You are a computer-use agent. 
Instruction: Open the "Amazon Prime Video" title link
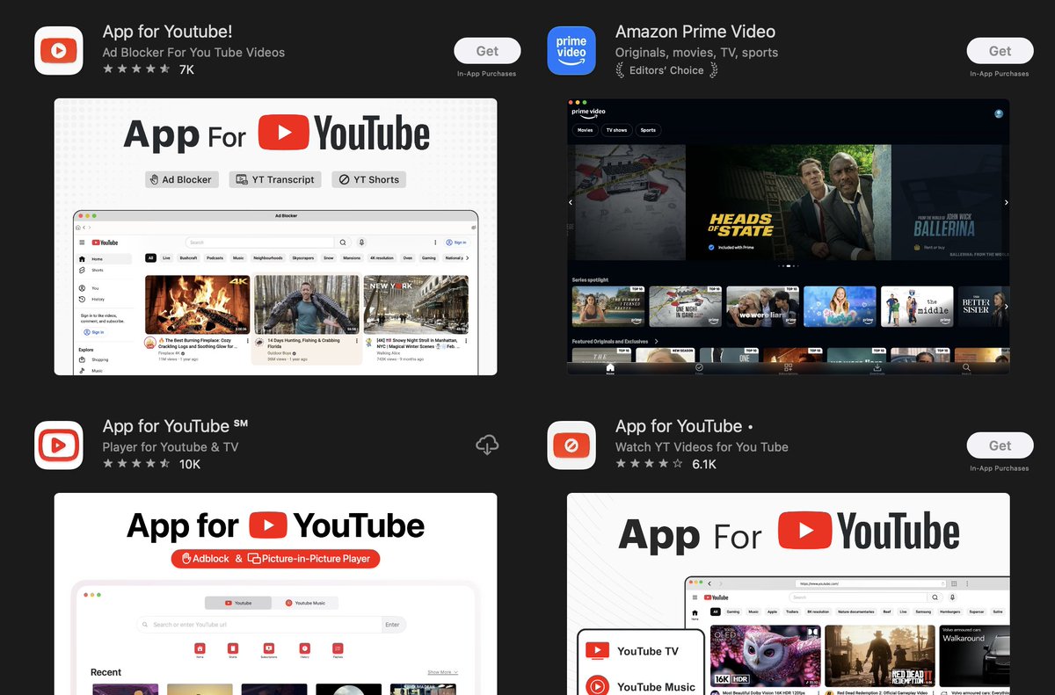(x=695, y=32)
